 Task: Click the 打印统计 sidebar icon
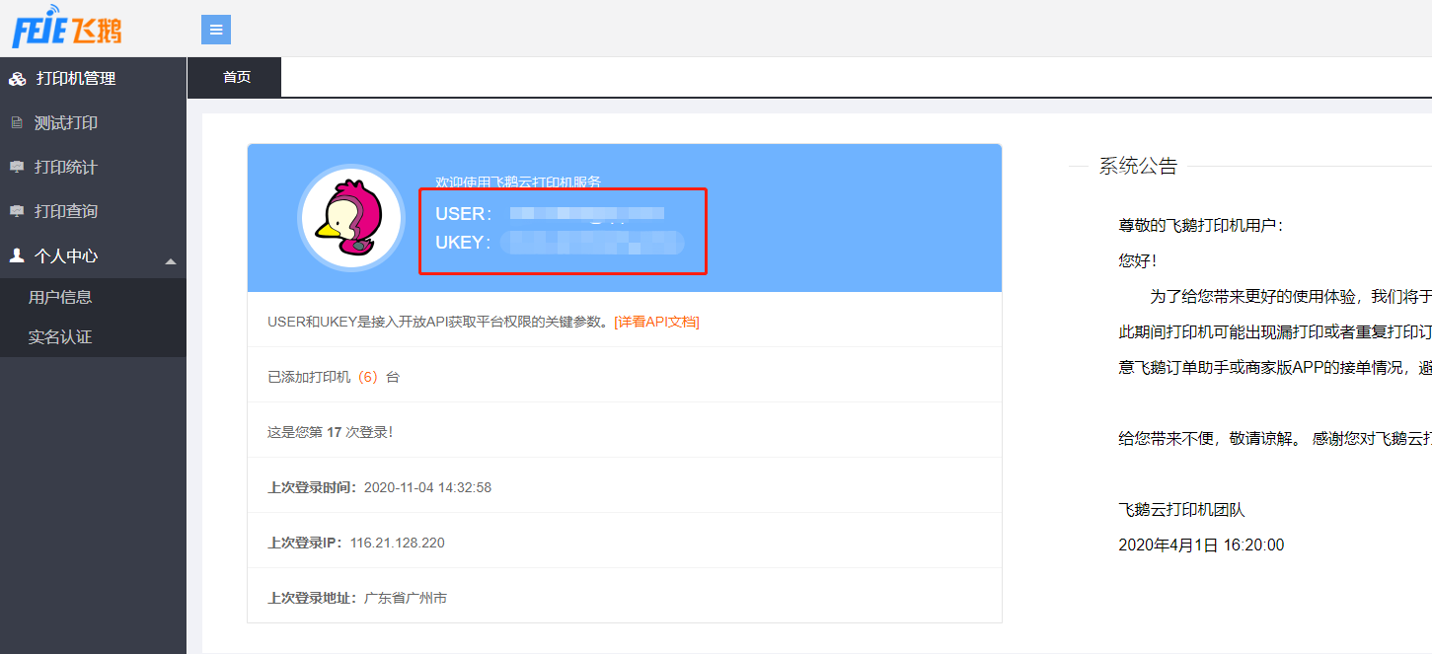coord(16,168)
